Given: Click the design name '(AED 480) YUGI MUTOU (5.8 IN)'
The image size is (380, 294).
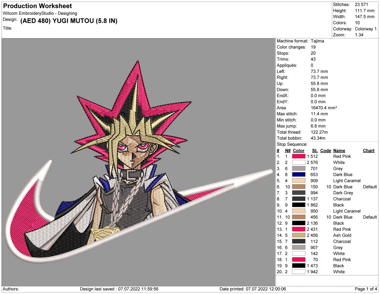Looking at the screenshot, I should [69, 21].
